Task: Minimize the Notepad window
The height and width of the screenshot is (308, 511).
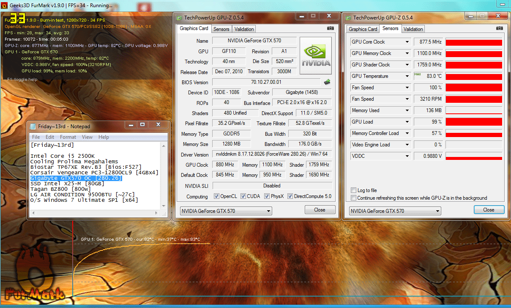Action: [x=131, y=124]
